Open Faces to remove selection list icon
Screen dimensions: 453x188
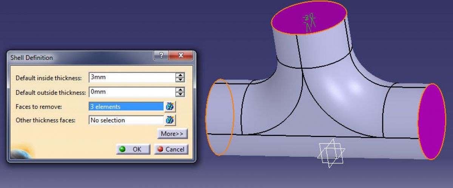coord(170,106)
